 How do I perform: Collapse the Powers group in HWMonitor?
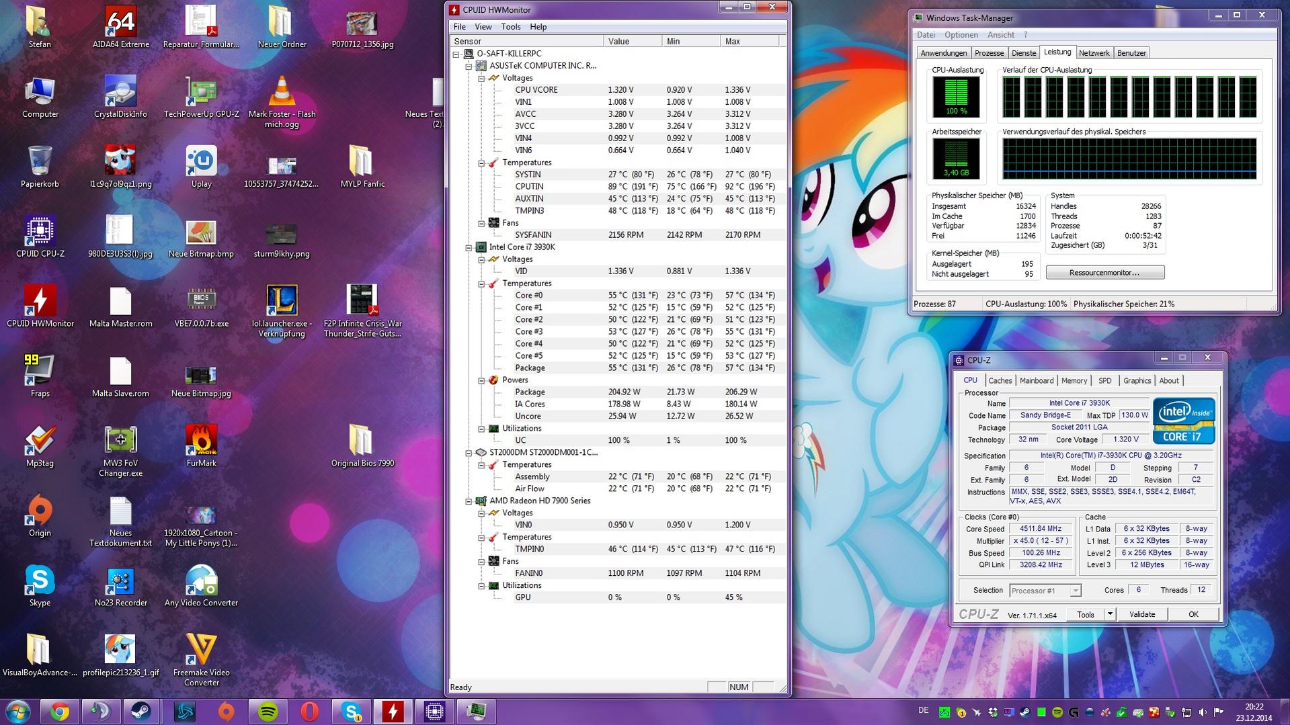tap(481, 380)
